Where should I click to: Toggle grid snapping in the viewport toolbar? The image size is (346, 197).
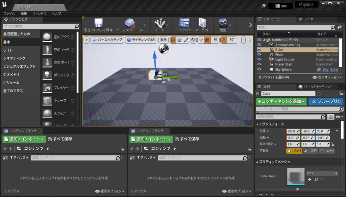coord(207,40)
